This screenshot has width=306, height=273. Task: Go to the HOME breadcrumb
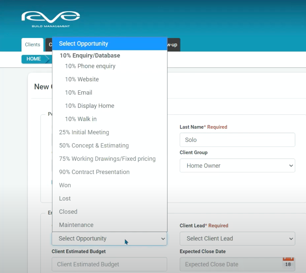pos(34,59)
